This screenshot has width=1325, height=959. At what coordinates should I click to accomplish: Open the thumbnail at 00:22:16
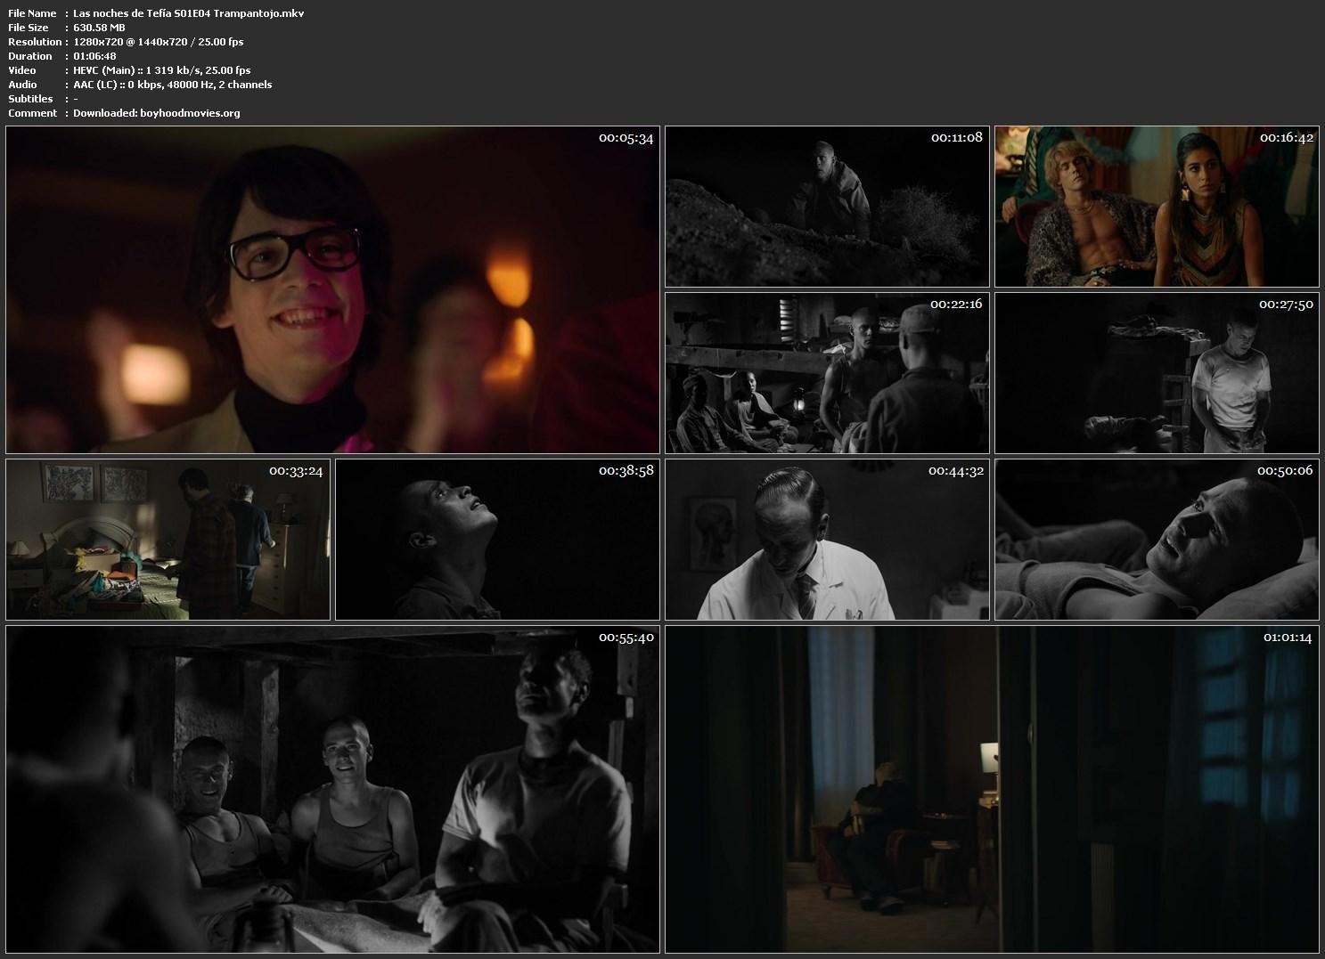tap(827, 373)
